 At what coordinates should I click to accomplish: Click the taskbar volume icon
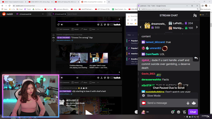click(x=197, y=117)
